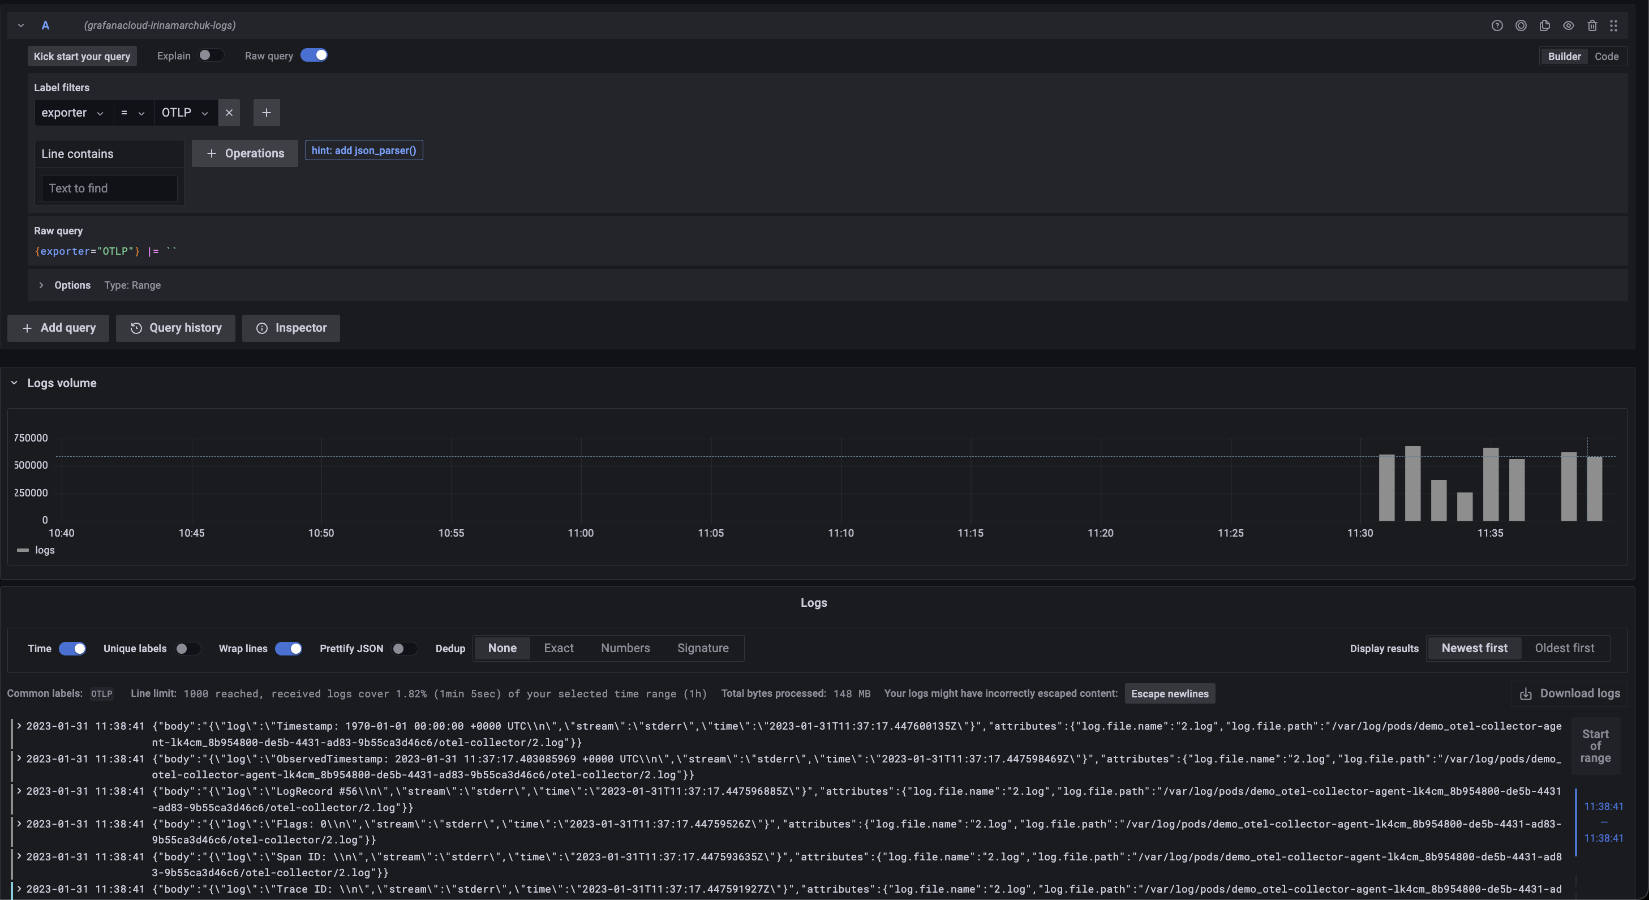Click the create recorded query icon

click(x=1521, y=25)
